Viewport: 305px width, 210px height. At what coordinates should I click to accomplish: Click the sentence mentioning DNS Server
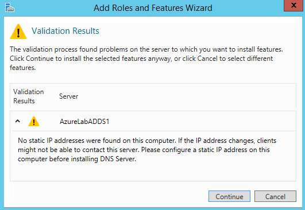pos(144,154)
